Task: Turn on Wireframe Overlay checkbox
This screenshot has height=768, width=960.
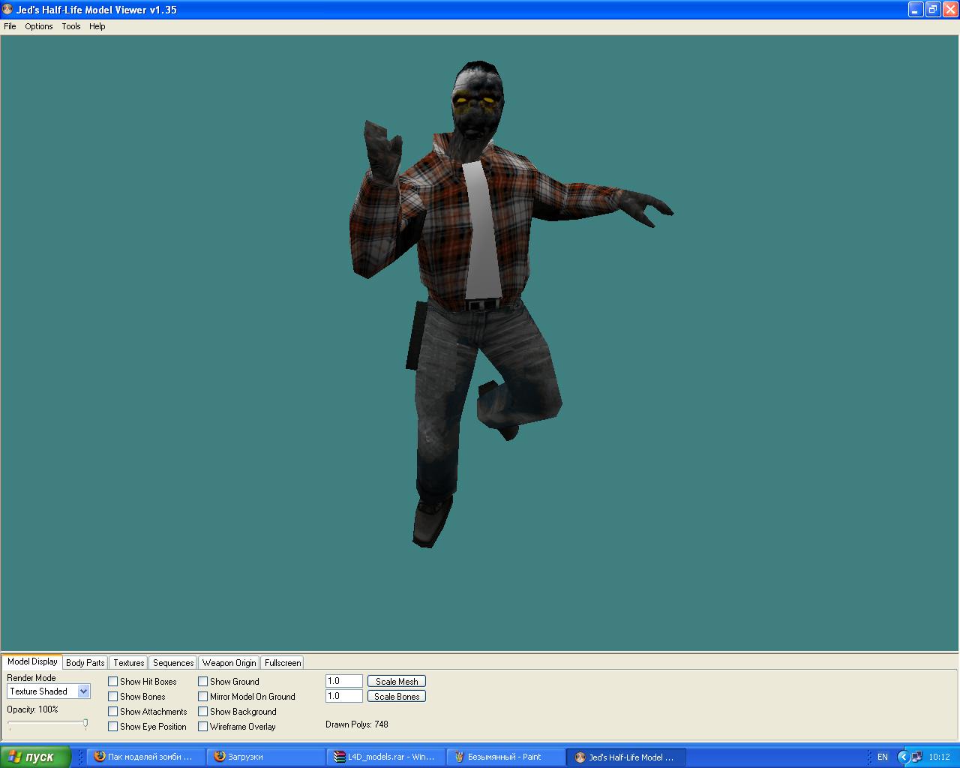Action: [x=203, y=727]
